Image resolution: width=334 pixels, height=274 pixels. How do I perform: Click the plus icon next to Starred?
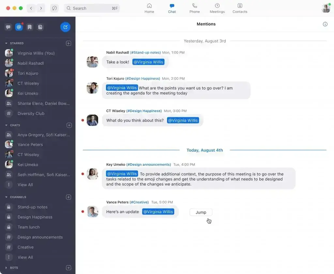click(68, 43)
